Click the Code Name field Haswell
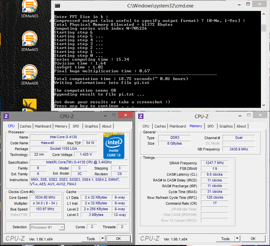 click(x=47, y=143)
